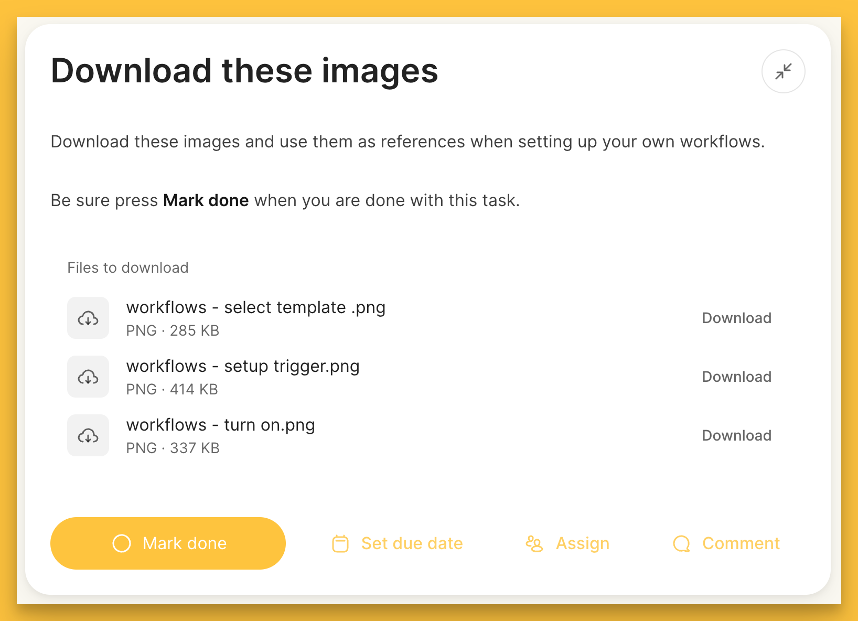This screenshot has width=858, height=621.
Task: Click the download cloud icon for turn on file
Action: pyautogui.click(x=88, y=435)
